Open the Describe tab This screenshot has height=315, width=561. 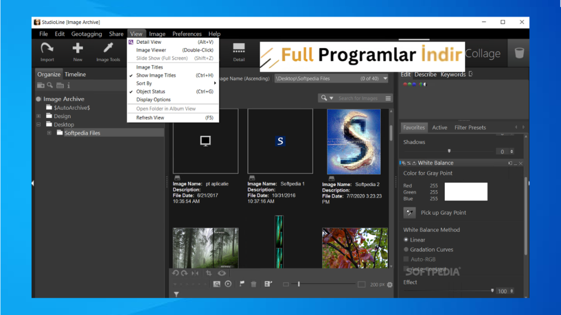425,74
